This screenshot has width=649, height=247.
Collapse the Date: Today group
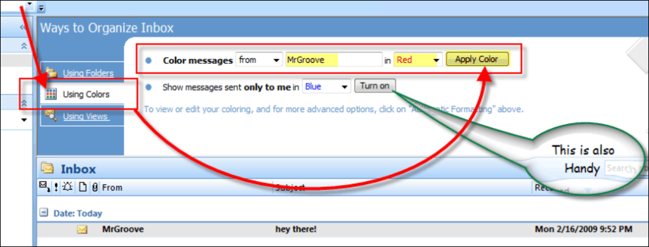pos(44,213)
